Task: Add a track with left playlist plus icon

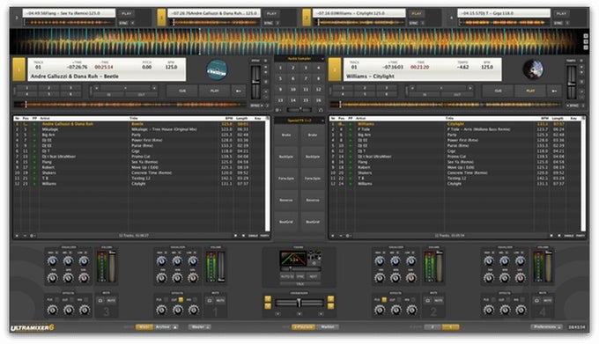Action: coord(17,236)
